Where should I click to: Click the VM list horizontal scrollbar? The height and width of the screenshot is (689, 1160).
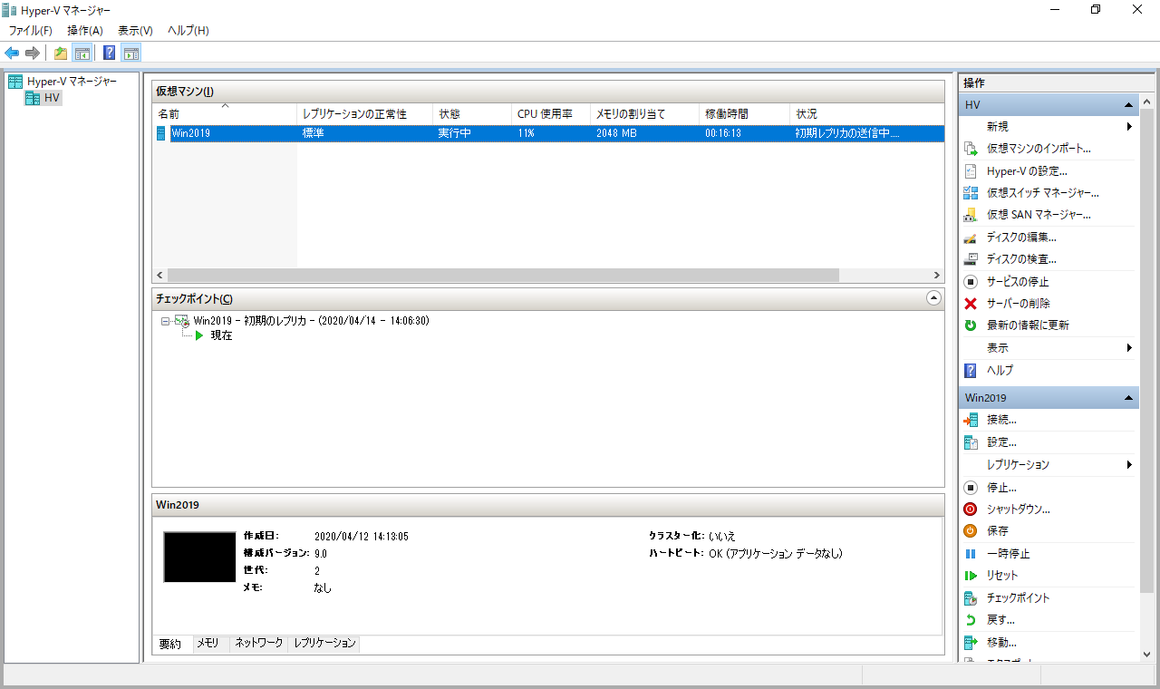coord(503,275)
